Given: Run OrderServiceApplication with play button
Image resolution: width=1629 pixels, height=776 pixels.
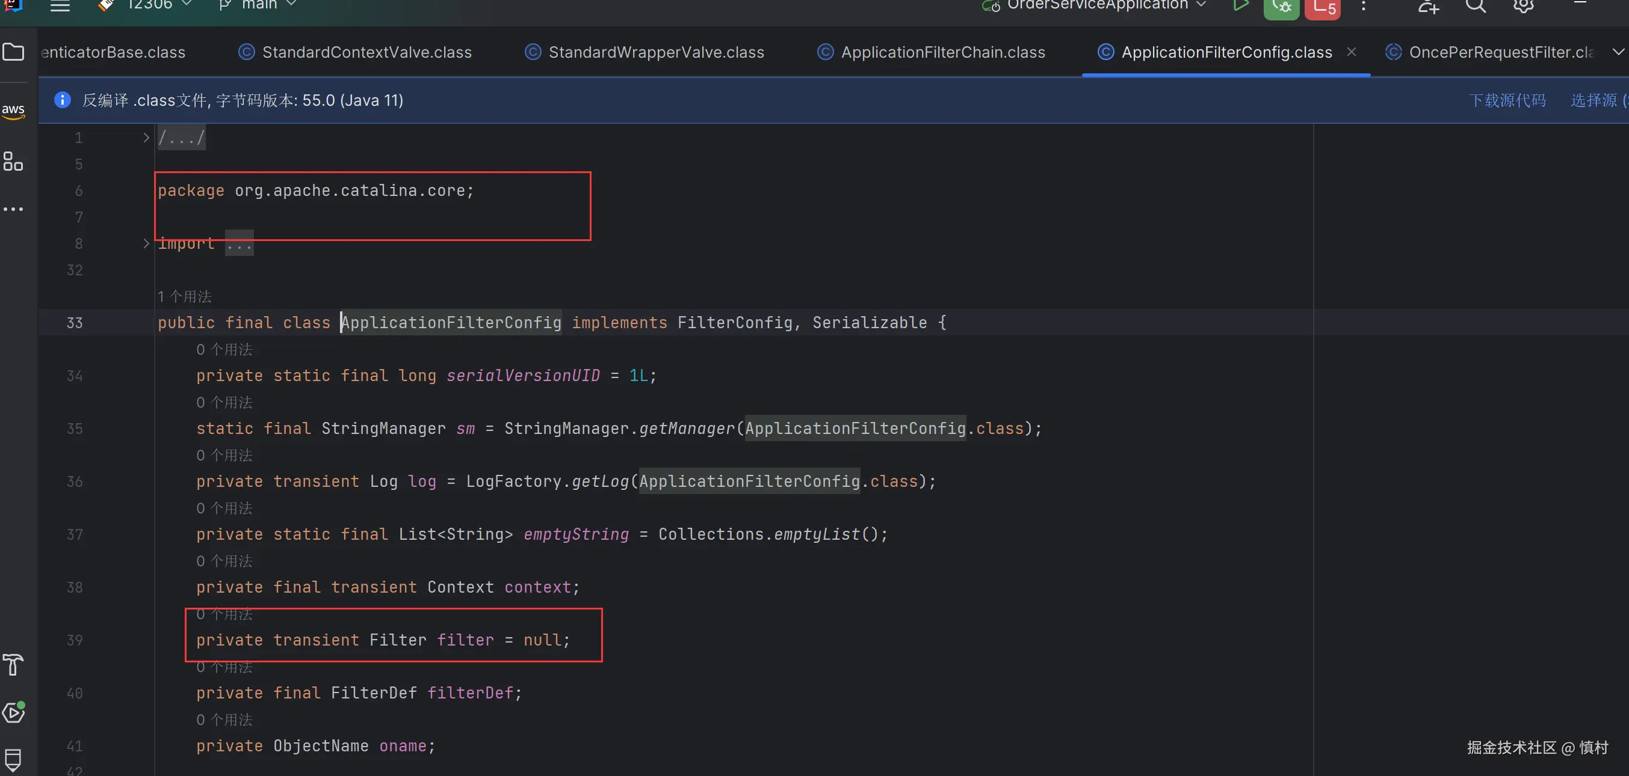Looking at the screenshot, I should click(1240, 5).
